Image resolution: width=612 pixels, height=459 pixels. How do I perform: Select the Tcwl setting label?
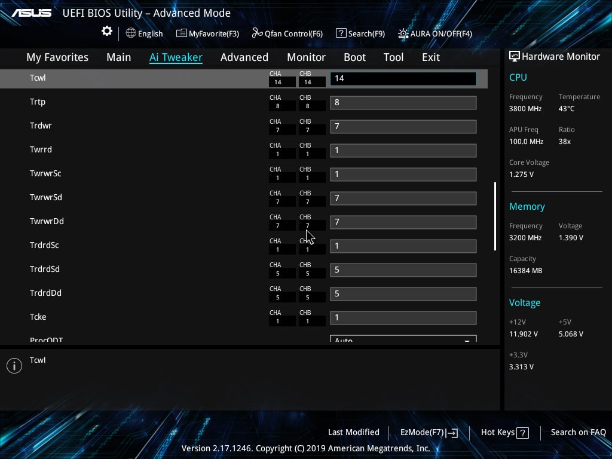tap(38, 78)
